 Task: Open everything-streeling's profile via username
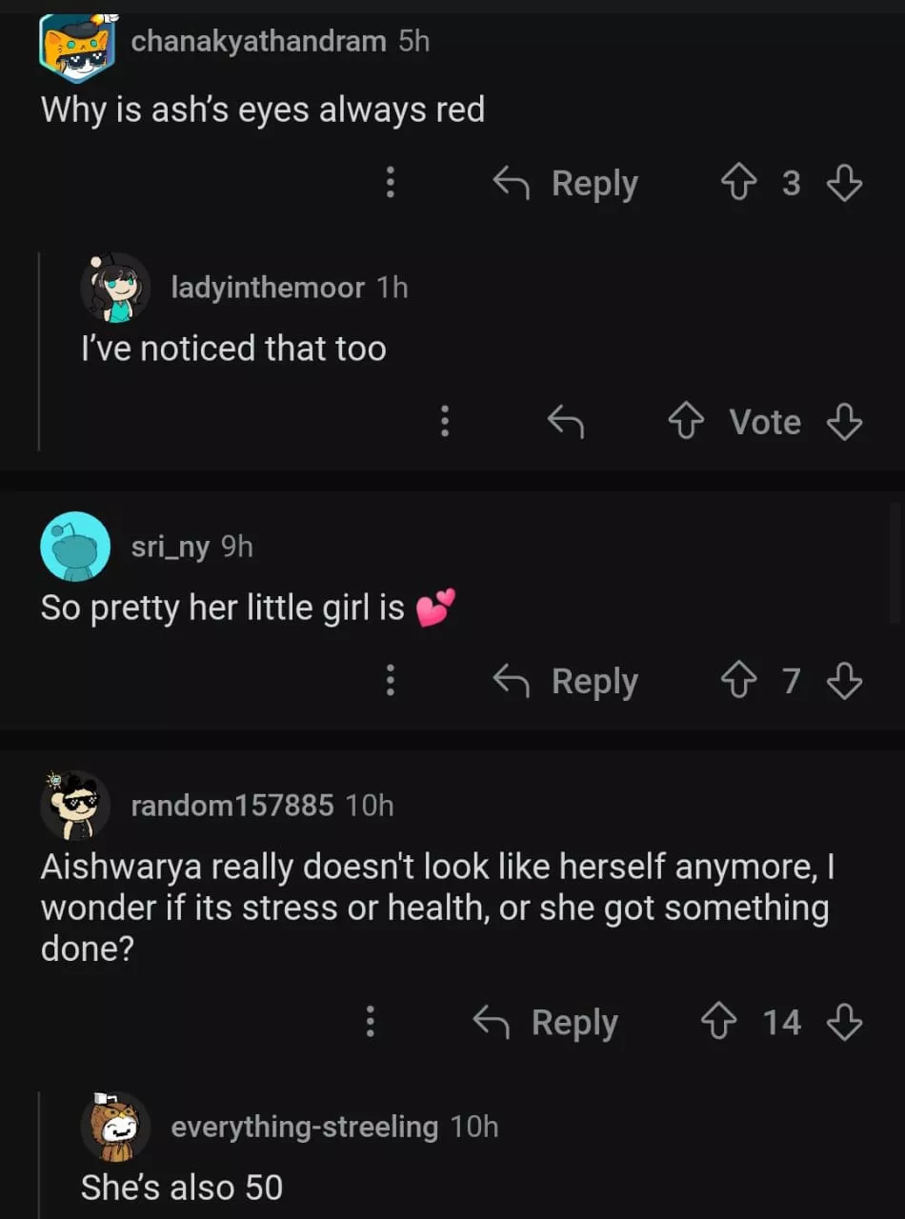coord(304,1127)
